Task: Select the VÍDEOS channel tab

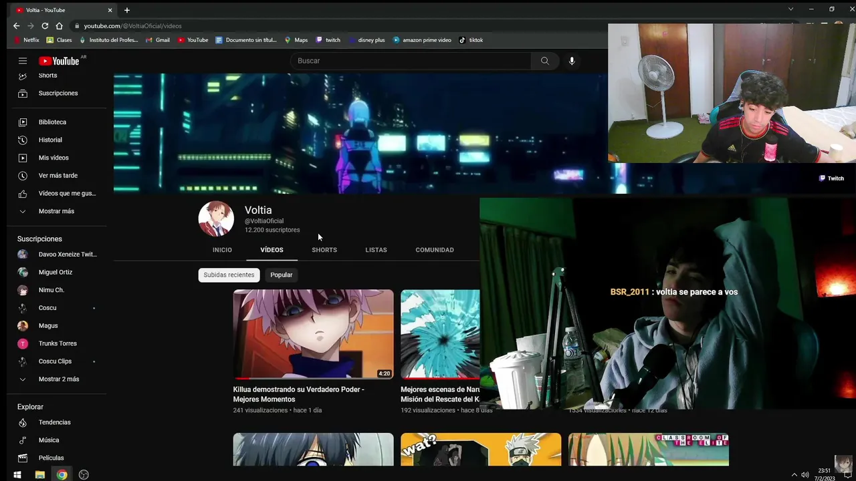Action: 272,250
